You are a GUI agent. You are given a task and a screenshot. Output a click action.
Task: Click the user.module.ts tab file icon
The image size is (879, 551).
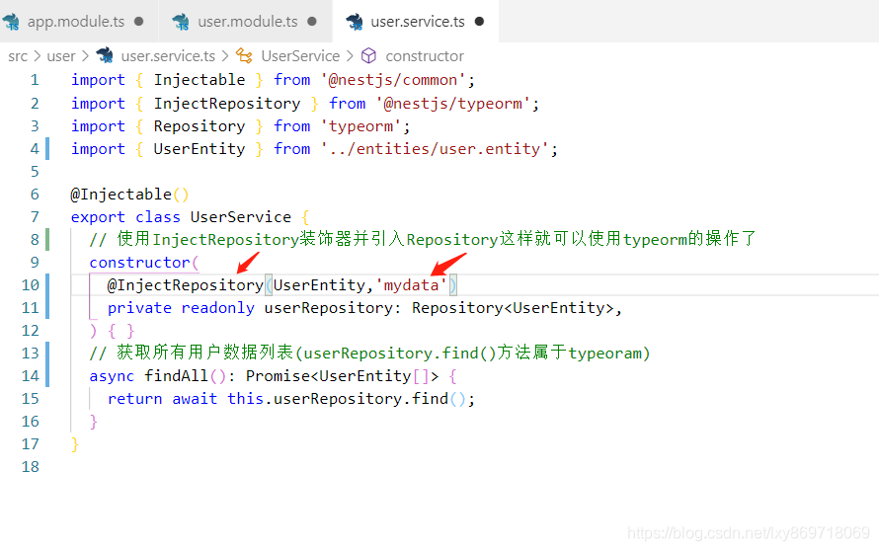181,22
